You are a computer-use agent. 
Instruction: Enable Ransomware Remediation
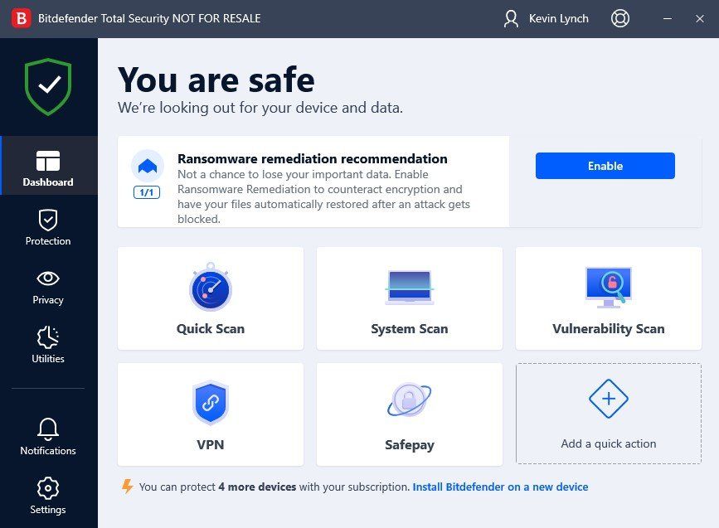point(605,166)
